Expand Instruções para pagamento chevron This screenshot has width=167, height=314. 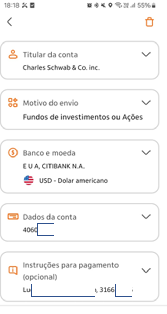click(x=146, y=270)
